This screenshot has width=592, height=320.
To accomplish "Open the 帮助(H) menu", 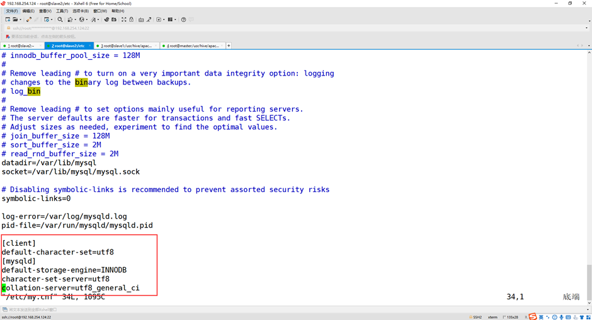I will coord(118,11).
